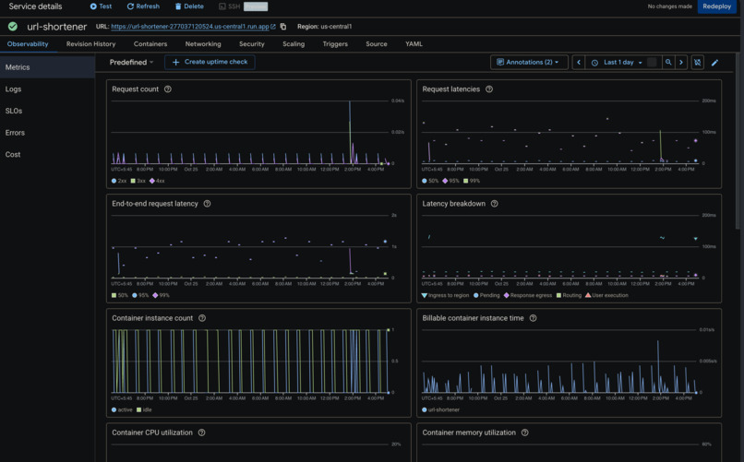744x462 pixels.
Task: Select Metrics in the sidebar
Action: pyautogui.click(x=47, y=67)
